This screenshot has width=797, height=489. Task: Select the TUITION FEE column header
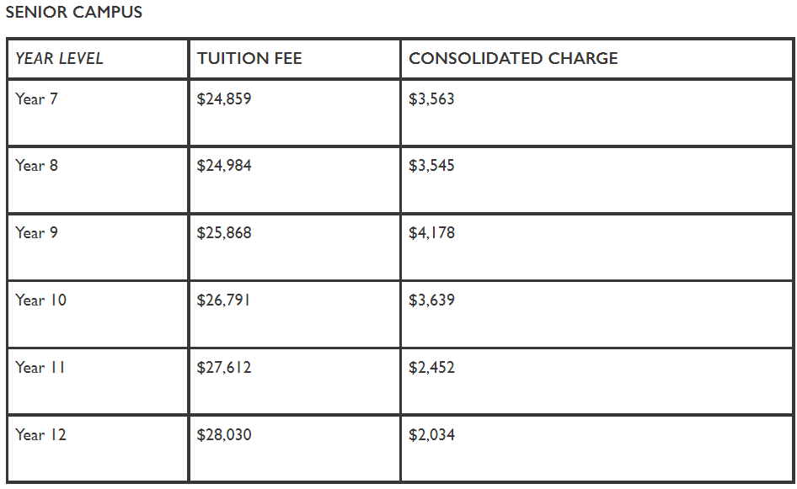(x=249, y=58)
